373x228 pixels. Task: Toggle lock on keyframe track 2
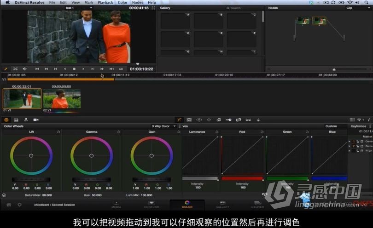pos(357,146)
